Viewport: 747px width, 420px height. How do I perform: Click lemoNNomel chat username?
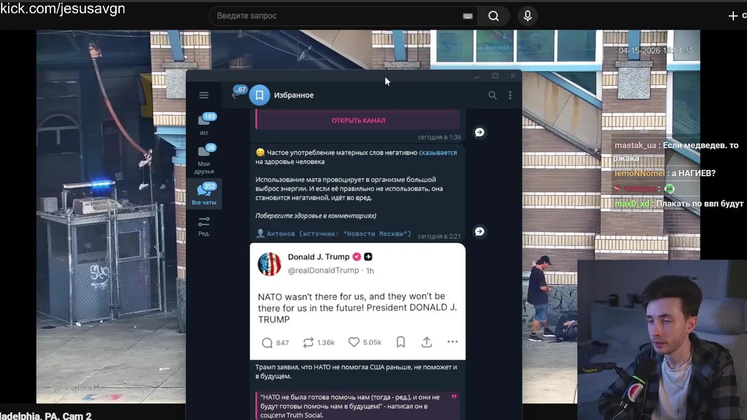(639, 173)
